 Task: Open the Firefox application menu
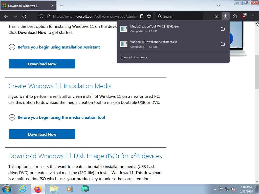(x=253, y=16)
